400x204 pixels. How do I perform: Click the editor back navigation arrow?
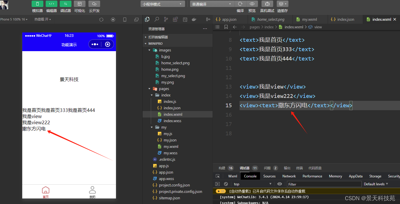tap(235, 27)
